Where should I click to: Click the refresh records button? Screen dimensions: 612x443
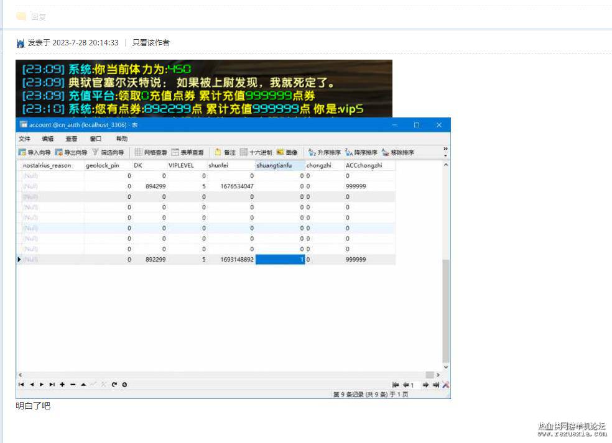(114, 385)
